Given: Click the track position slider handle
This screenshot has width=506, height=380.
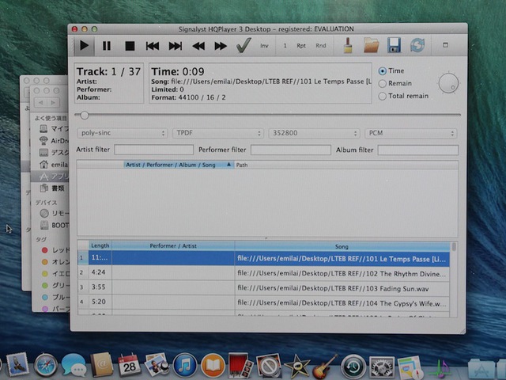Looking at the screenshot, I should click(x=84, y=115).
